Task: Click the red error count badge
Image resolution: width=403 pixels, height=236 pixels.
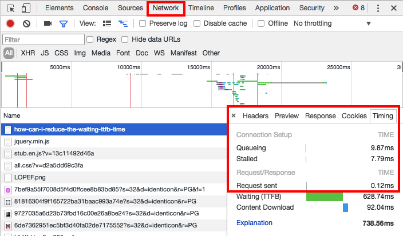Action: point(359,8)
